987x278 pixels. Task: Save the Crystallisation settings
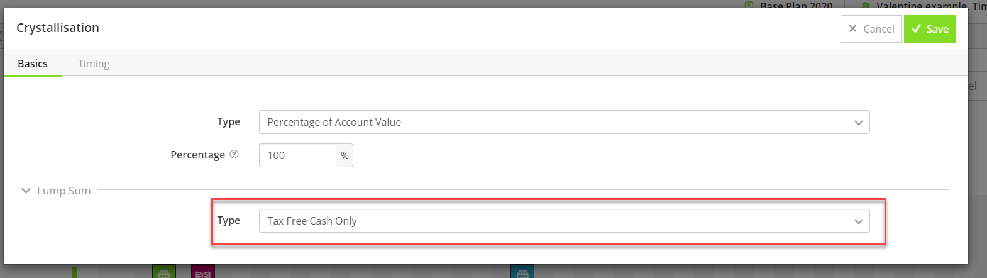(x=930, y=29)
